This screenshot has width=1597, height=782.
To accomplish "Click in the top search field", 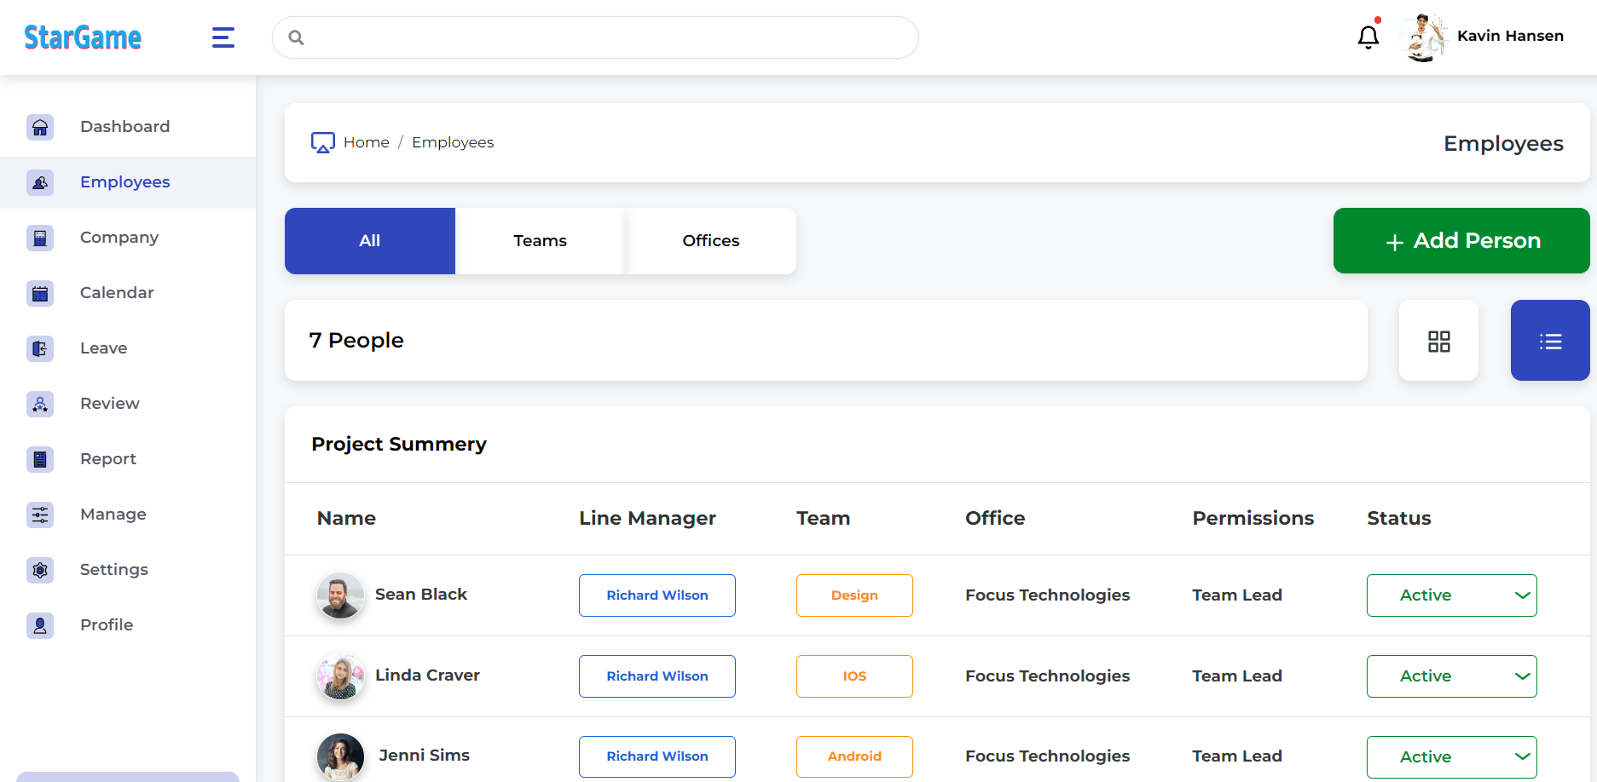I will (x=597, y=37).
